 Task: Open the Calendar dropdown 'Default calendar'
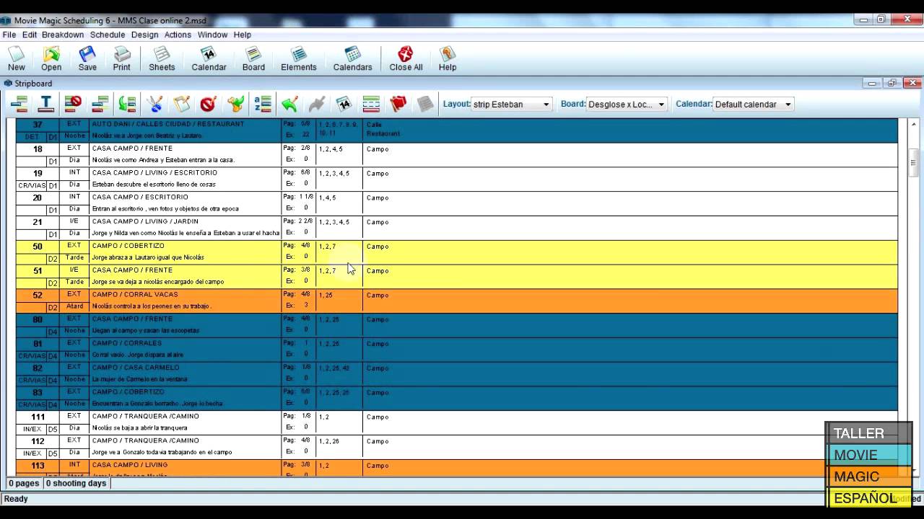click(788, 105)
